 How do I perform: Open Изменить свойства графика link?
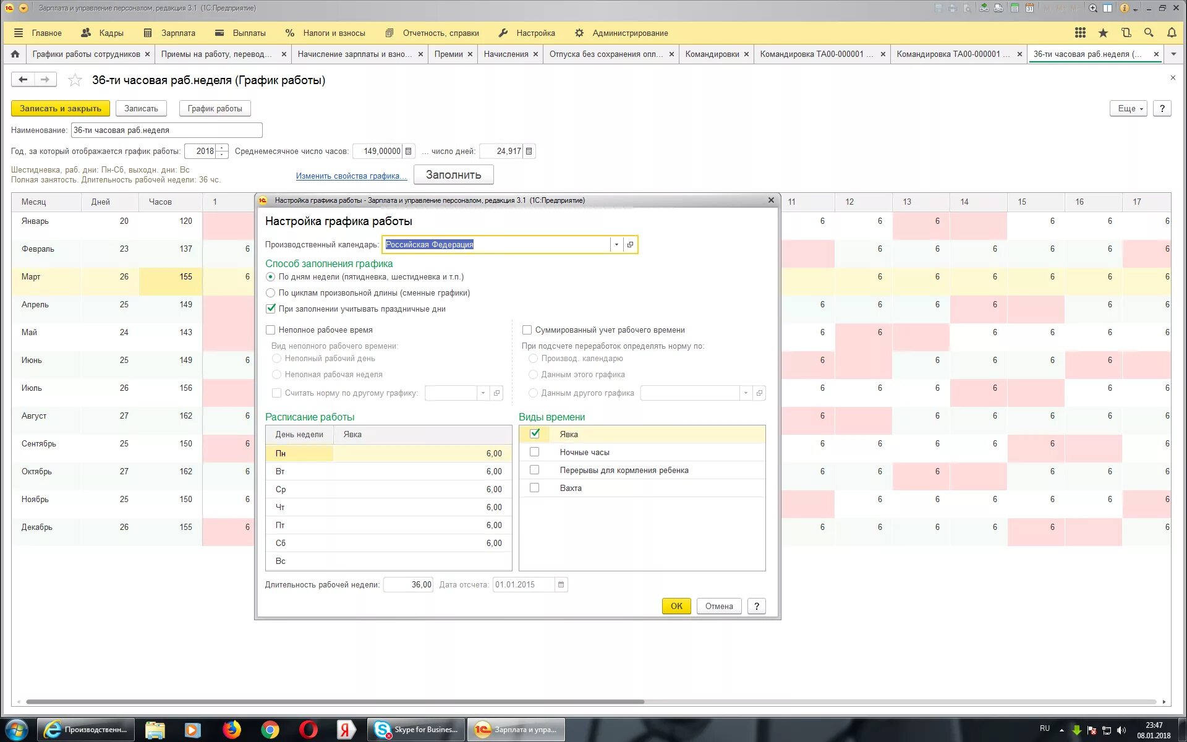point(351,176)
